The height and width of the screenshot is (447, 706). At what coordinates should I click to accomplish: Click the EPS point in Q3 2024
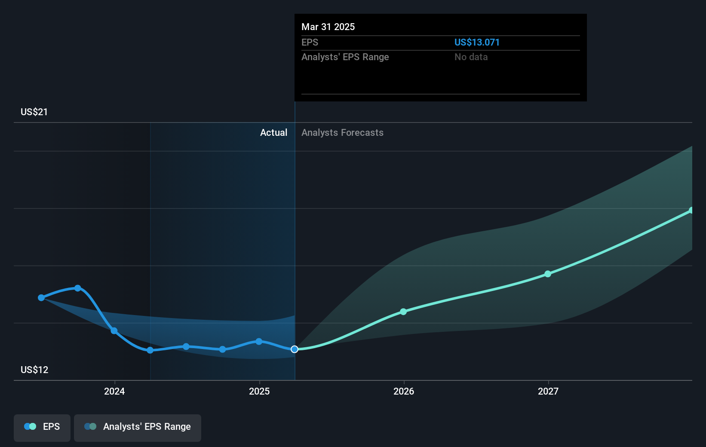click(222, 349)
